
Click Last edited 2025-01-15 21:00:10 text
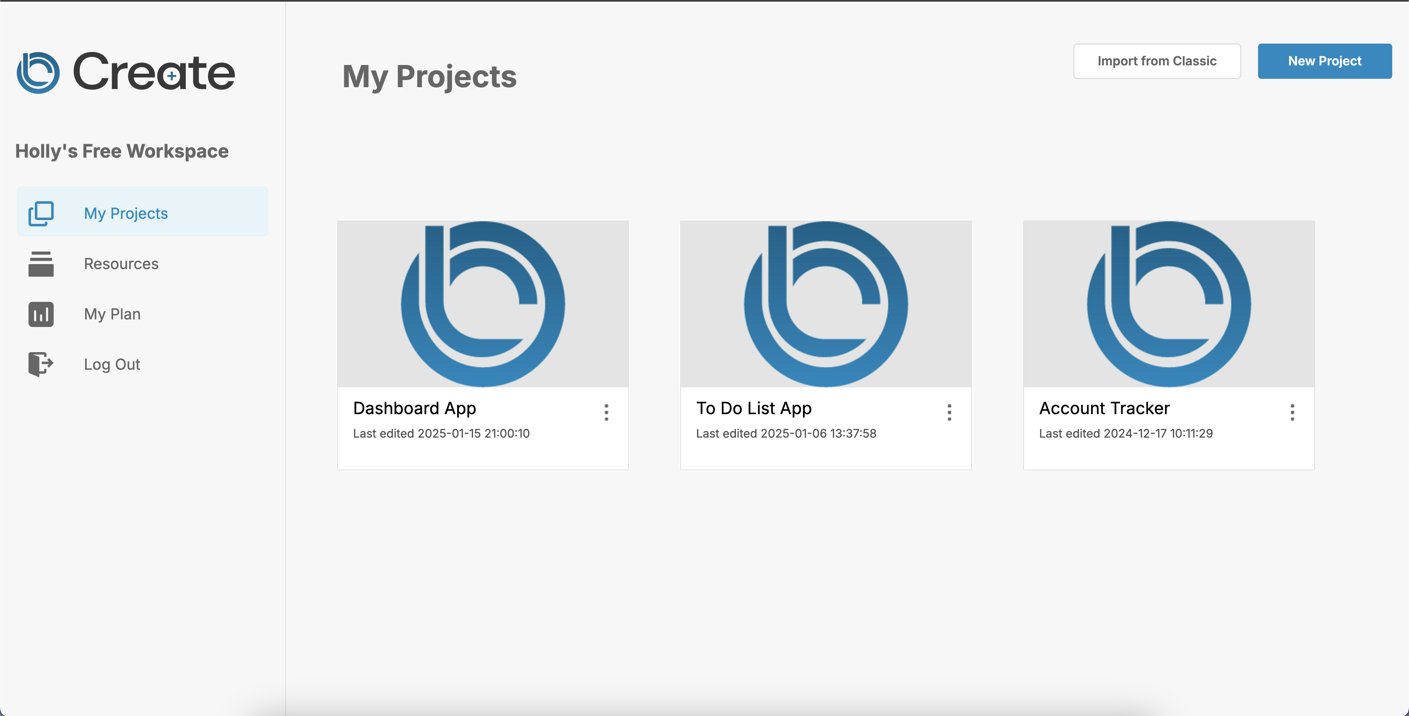pos(442,433)
